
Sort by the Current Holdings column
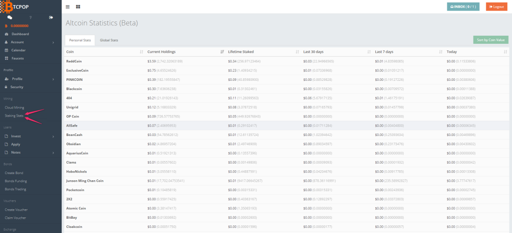pos(185,52)
